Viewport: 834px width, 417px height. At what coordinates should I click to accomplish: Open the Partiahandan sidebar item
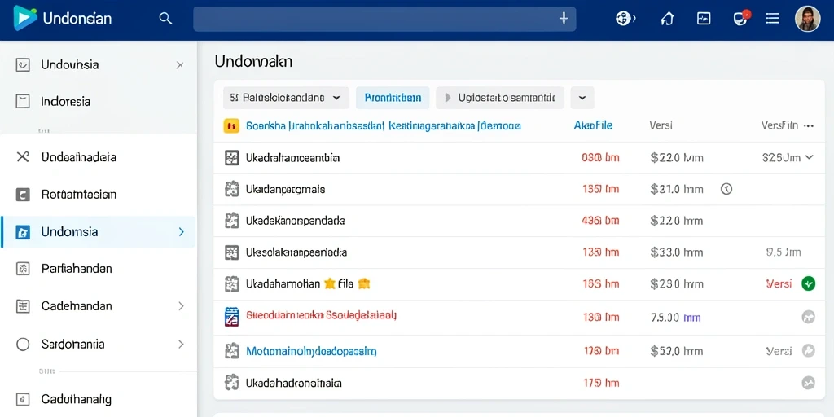click(99, 269)
